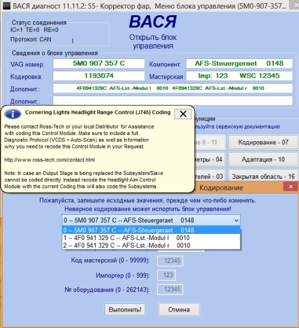Viewport: 299px width, 328px height.
Task: Click 'Открыть блок управления' heading text
Action: tap(153, 42)
